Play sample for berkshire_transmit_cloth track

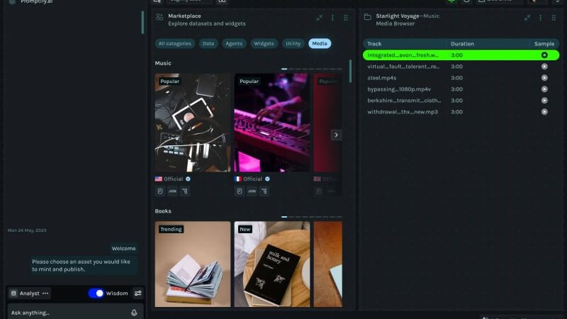click(x=544, y=101)
